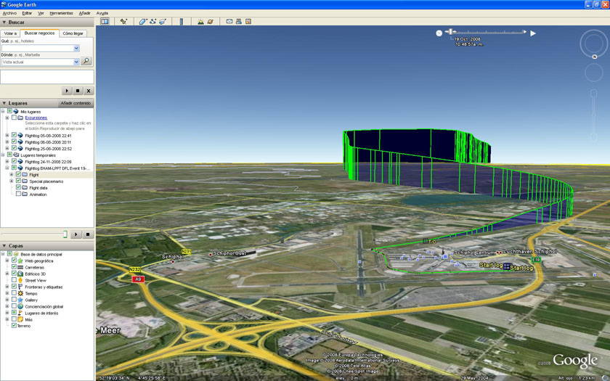The width and height of the screenshot is (610, 381).
Task: Click the move joystick circle control
Action: tap(594, 73)
